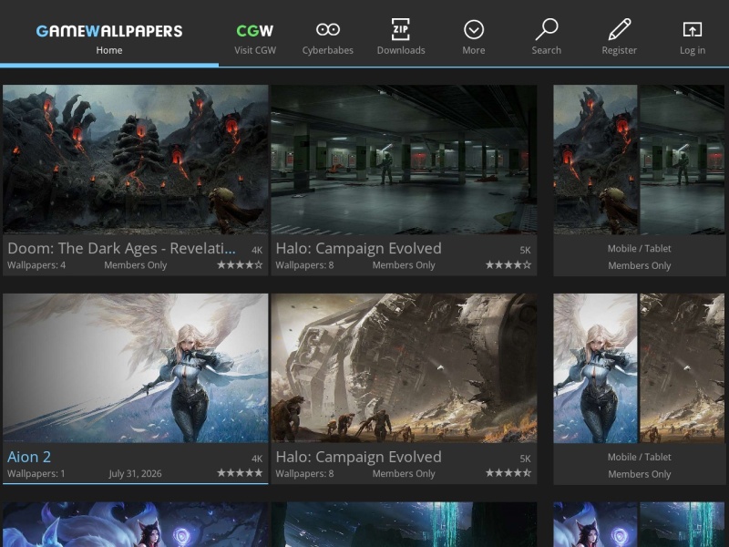Image resolution: width=729 pixels, height=547 pixels.
Task: Click first-row 'Mobile / Tablet' label
Action: pyautogui.click(x=640, y=248)
